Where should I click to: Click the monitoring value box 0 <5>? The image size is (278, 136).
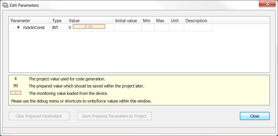click(89, 27)
